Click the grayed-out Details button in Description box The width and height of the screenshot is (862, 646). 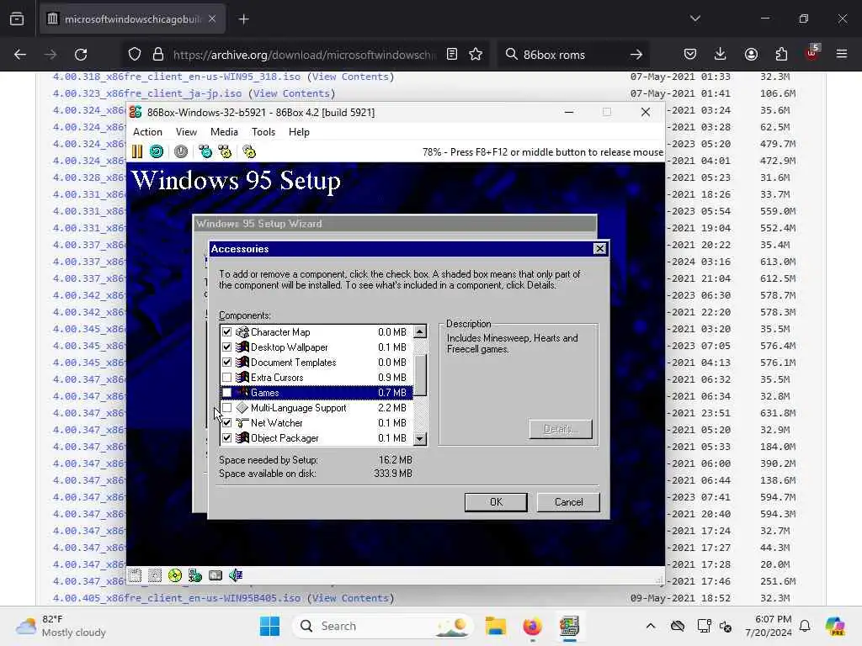(x=561, y=429)
